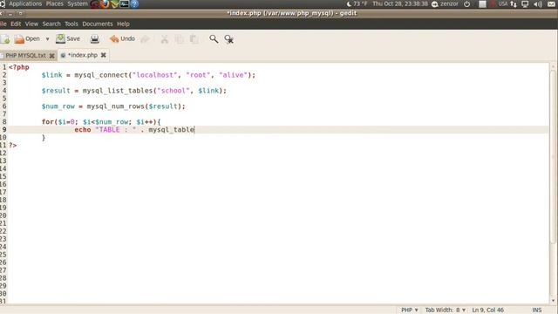This screenshot has height=314, width=558.
Task: Click the for loop line of code
Action: coord(101,122)
